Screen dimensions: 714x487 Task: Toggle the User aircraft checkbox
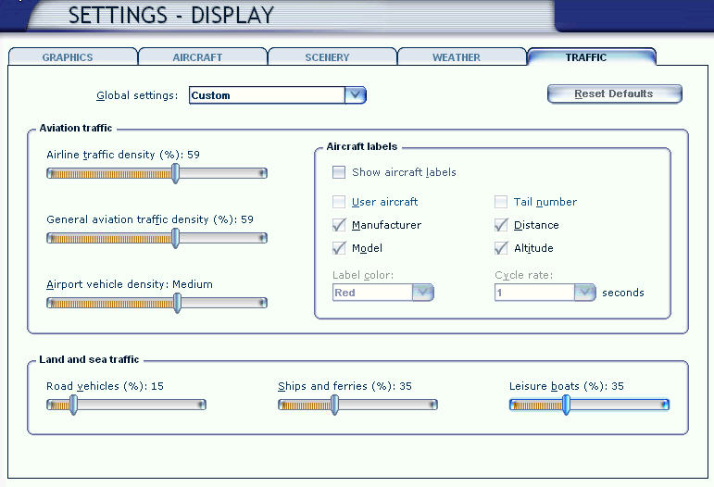pos(339,202)
